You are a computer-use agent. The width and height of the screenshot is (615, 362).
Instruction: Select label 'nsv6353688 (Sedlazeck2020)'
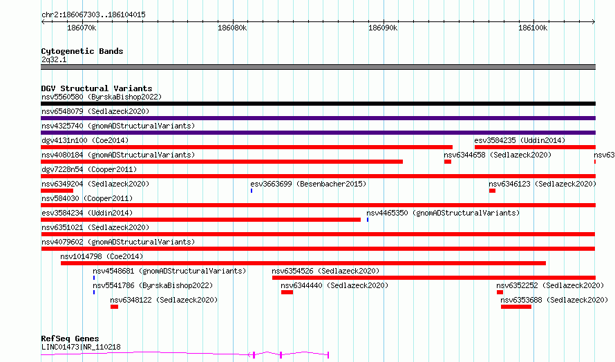[x=554, y=300]
